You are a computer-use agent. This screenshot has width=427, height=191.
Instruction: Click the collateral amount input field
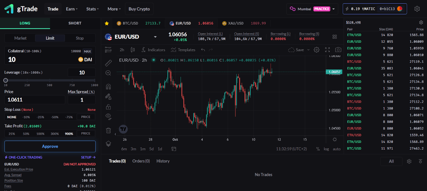(x=39, y=60)
